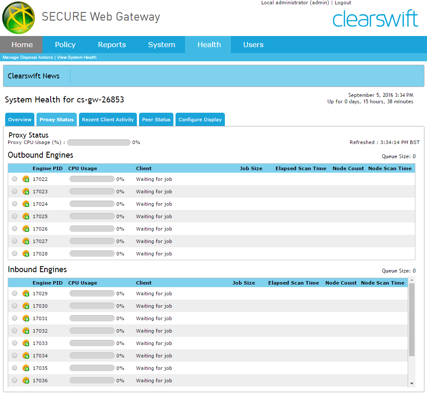Click the Manage Disposal Actions link
Image resolution: width=427 pixels, height=393 pixels.
(x=28, y=57)
